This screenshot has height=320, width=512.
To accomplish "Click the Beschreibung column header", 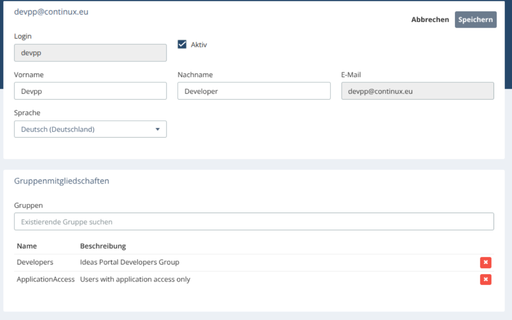I will click(x=103, y=246).
